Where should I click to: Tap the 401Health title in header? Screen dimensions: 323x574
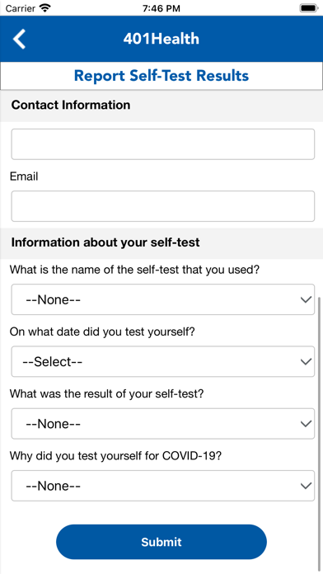click(x=161, y=39)
